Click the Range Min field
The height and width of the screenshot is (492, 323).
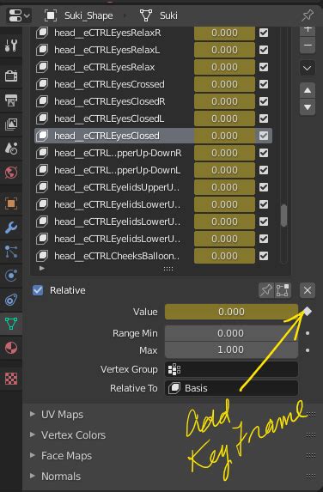[x=231, y=333]
